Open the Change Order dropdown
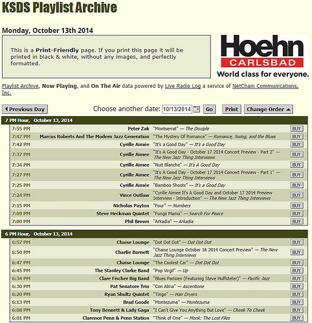The width and height of the screenshot is (312, 323). point(268,109)
